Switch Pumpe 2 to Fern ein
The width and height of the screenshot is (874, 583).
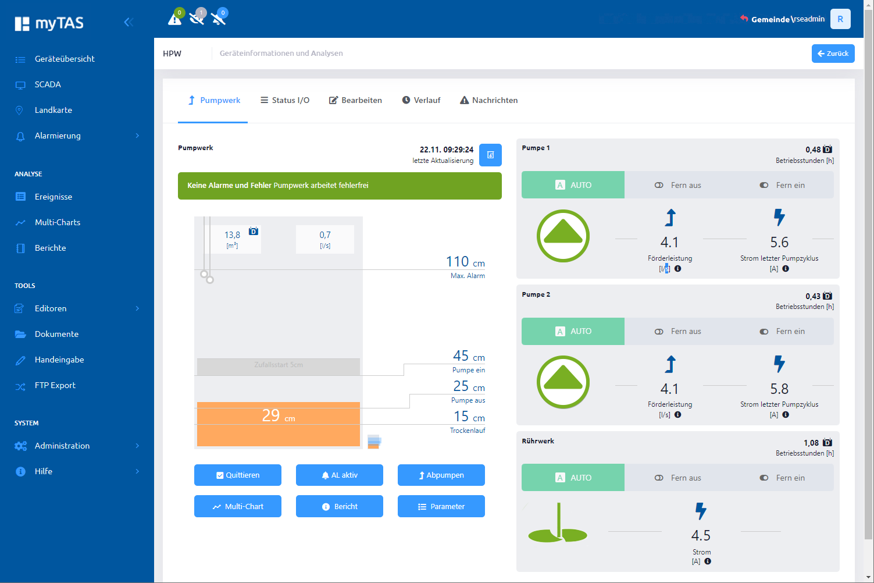(782, 332)
